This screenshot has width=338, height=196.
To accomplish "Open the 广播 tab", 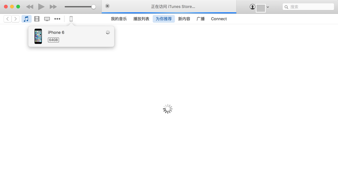I will 200,19.
